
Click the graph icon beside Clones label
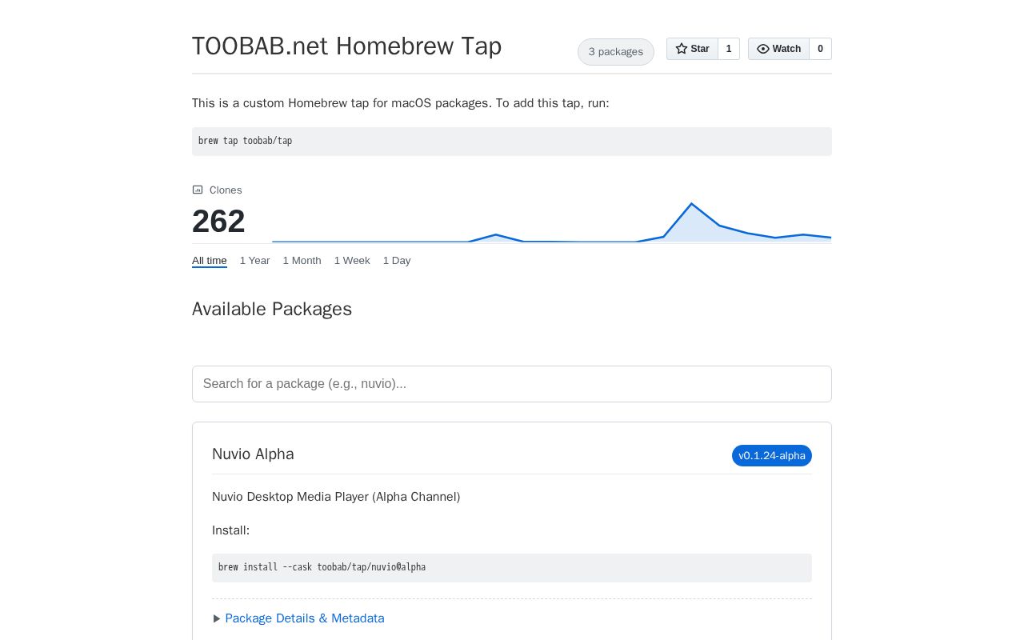point(198,190)
